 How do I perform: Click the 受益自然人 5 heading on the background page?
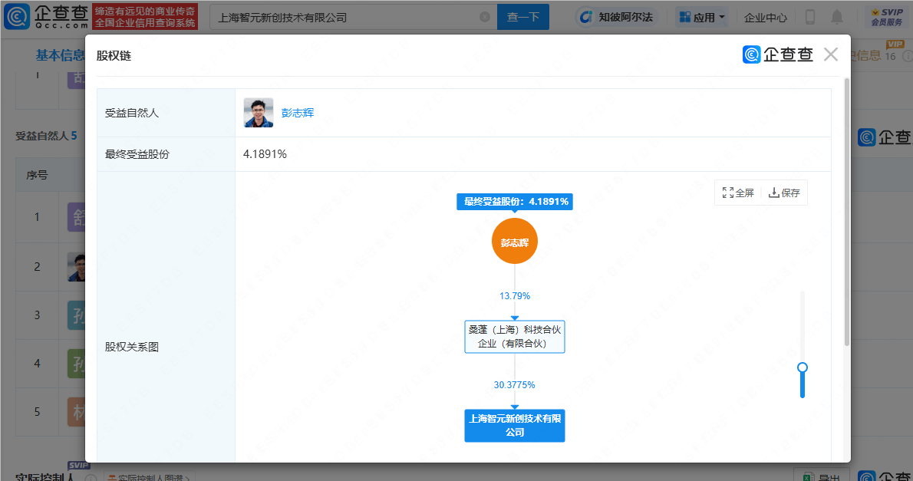tap(46, 136)
